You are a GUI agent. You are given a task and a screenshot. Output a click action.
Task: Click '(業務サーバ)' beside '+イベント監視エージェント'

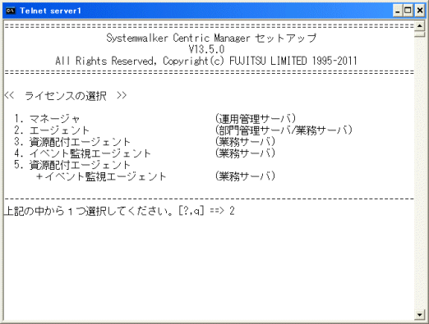point(245,176)
